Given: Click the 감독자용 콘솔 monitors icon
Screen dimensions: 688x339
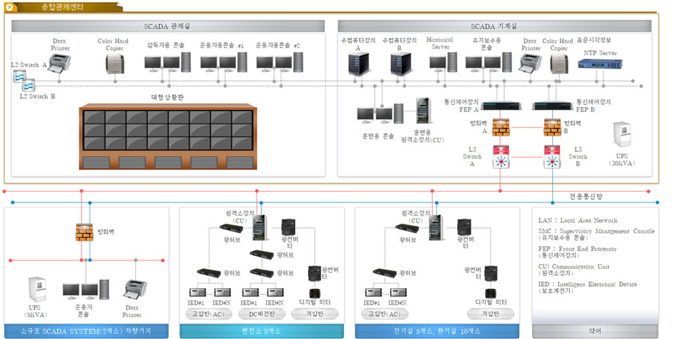Looking at the screenshot, I should point(162,63).
